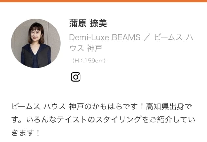
Task: Select the staff name 蒲原 捺美 heading
Action: pyautogui.click(x=88, y=23)
